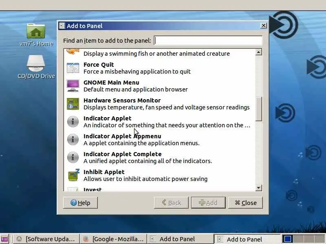
Task: Choose Indicator Applet Complete entry title
Action: pyautogui.click(x=123, y=154)
